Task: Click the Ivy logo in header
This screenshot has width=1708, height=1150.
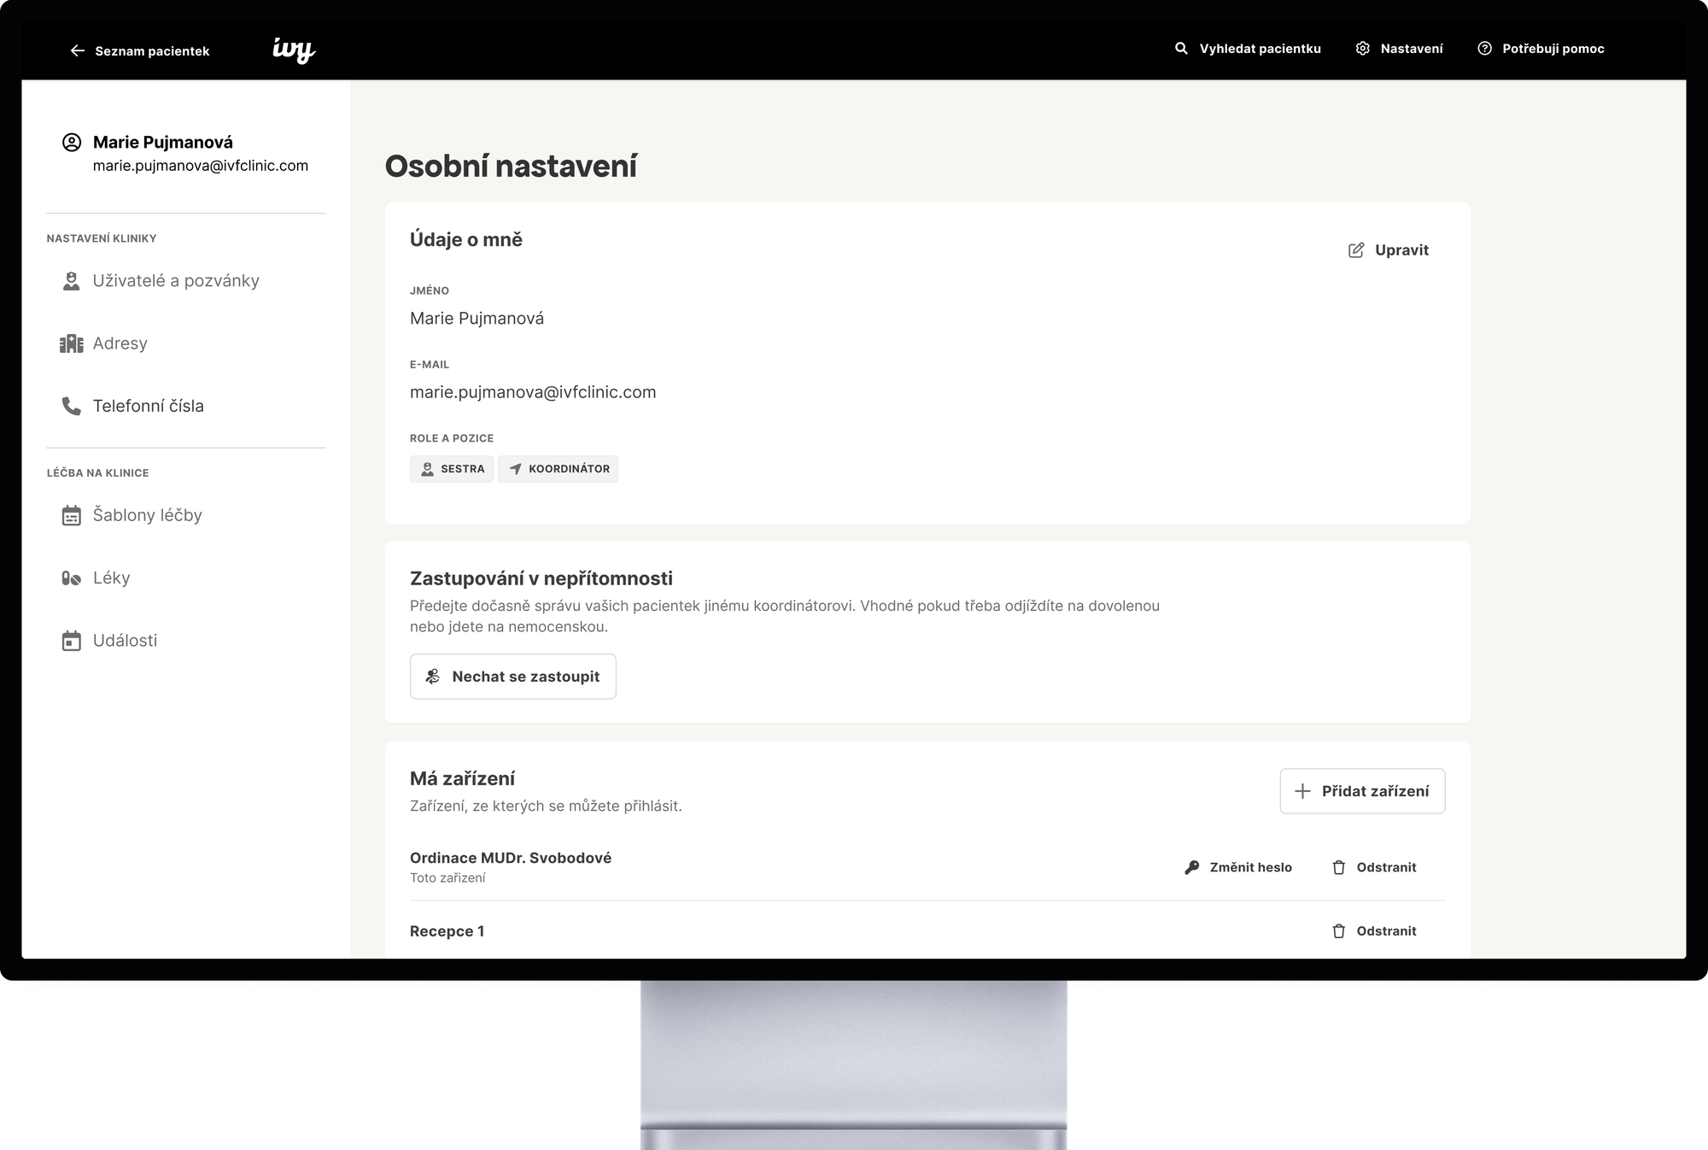Action: pos(294,50)
